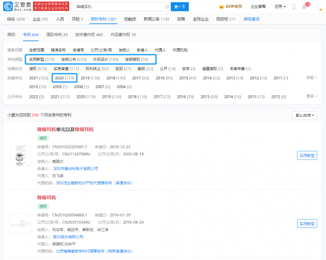Screen dimensions: 326x260
Task: Open agency 深圳茂达智联知识产权代理事务所 link
Action: coord(94,183)
